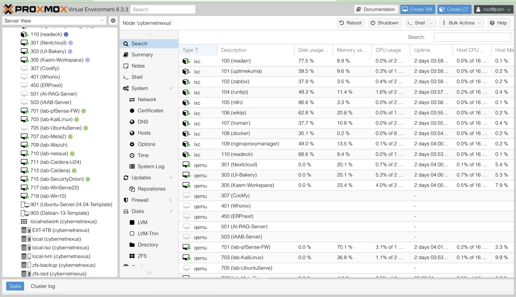Launch the node Shell
The height and width of the screenshot is (297, 516).
pyautogui.click(x=137, y=77)
